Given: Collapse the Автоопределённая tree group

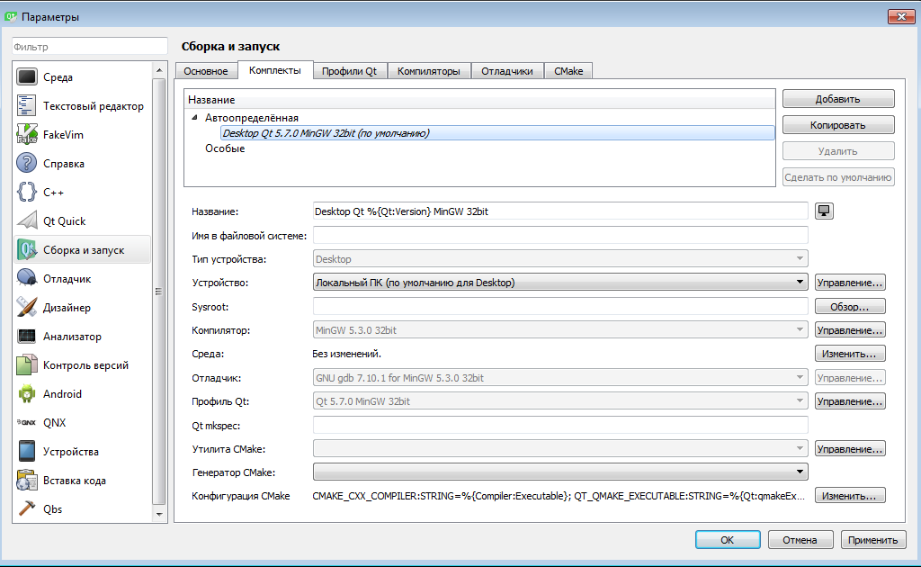Looking at the screenshot, I should [x=194, y=118].
